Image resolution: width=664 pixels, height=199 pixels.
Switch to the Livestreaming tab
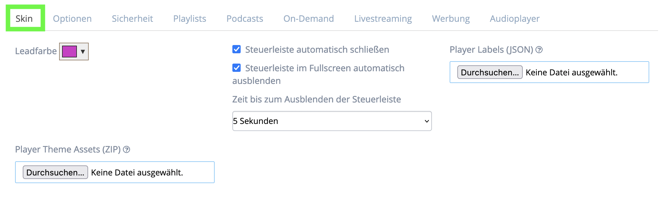click(383, 19)
